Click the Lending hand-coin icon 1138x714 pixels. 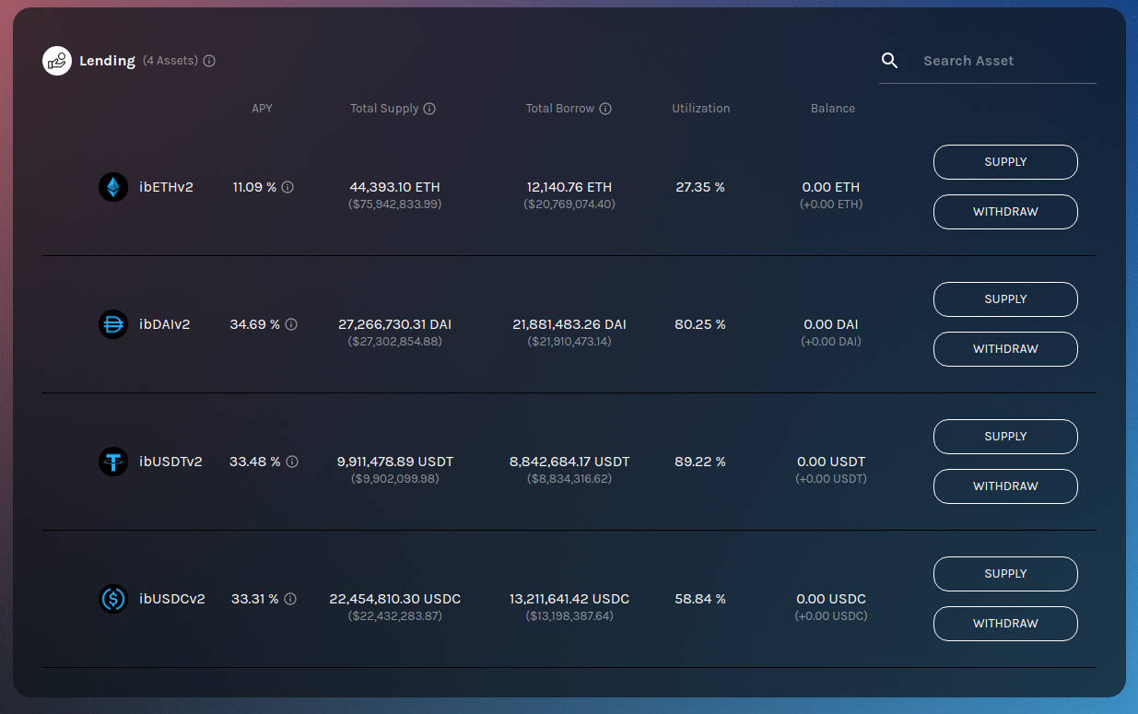[x=57, y=61]
